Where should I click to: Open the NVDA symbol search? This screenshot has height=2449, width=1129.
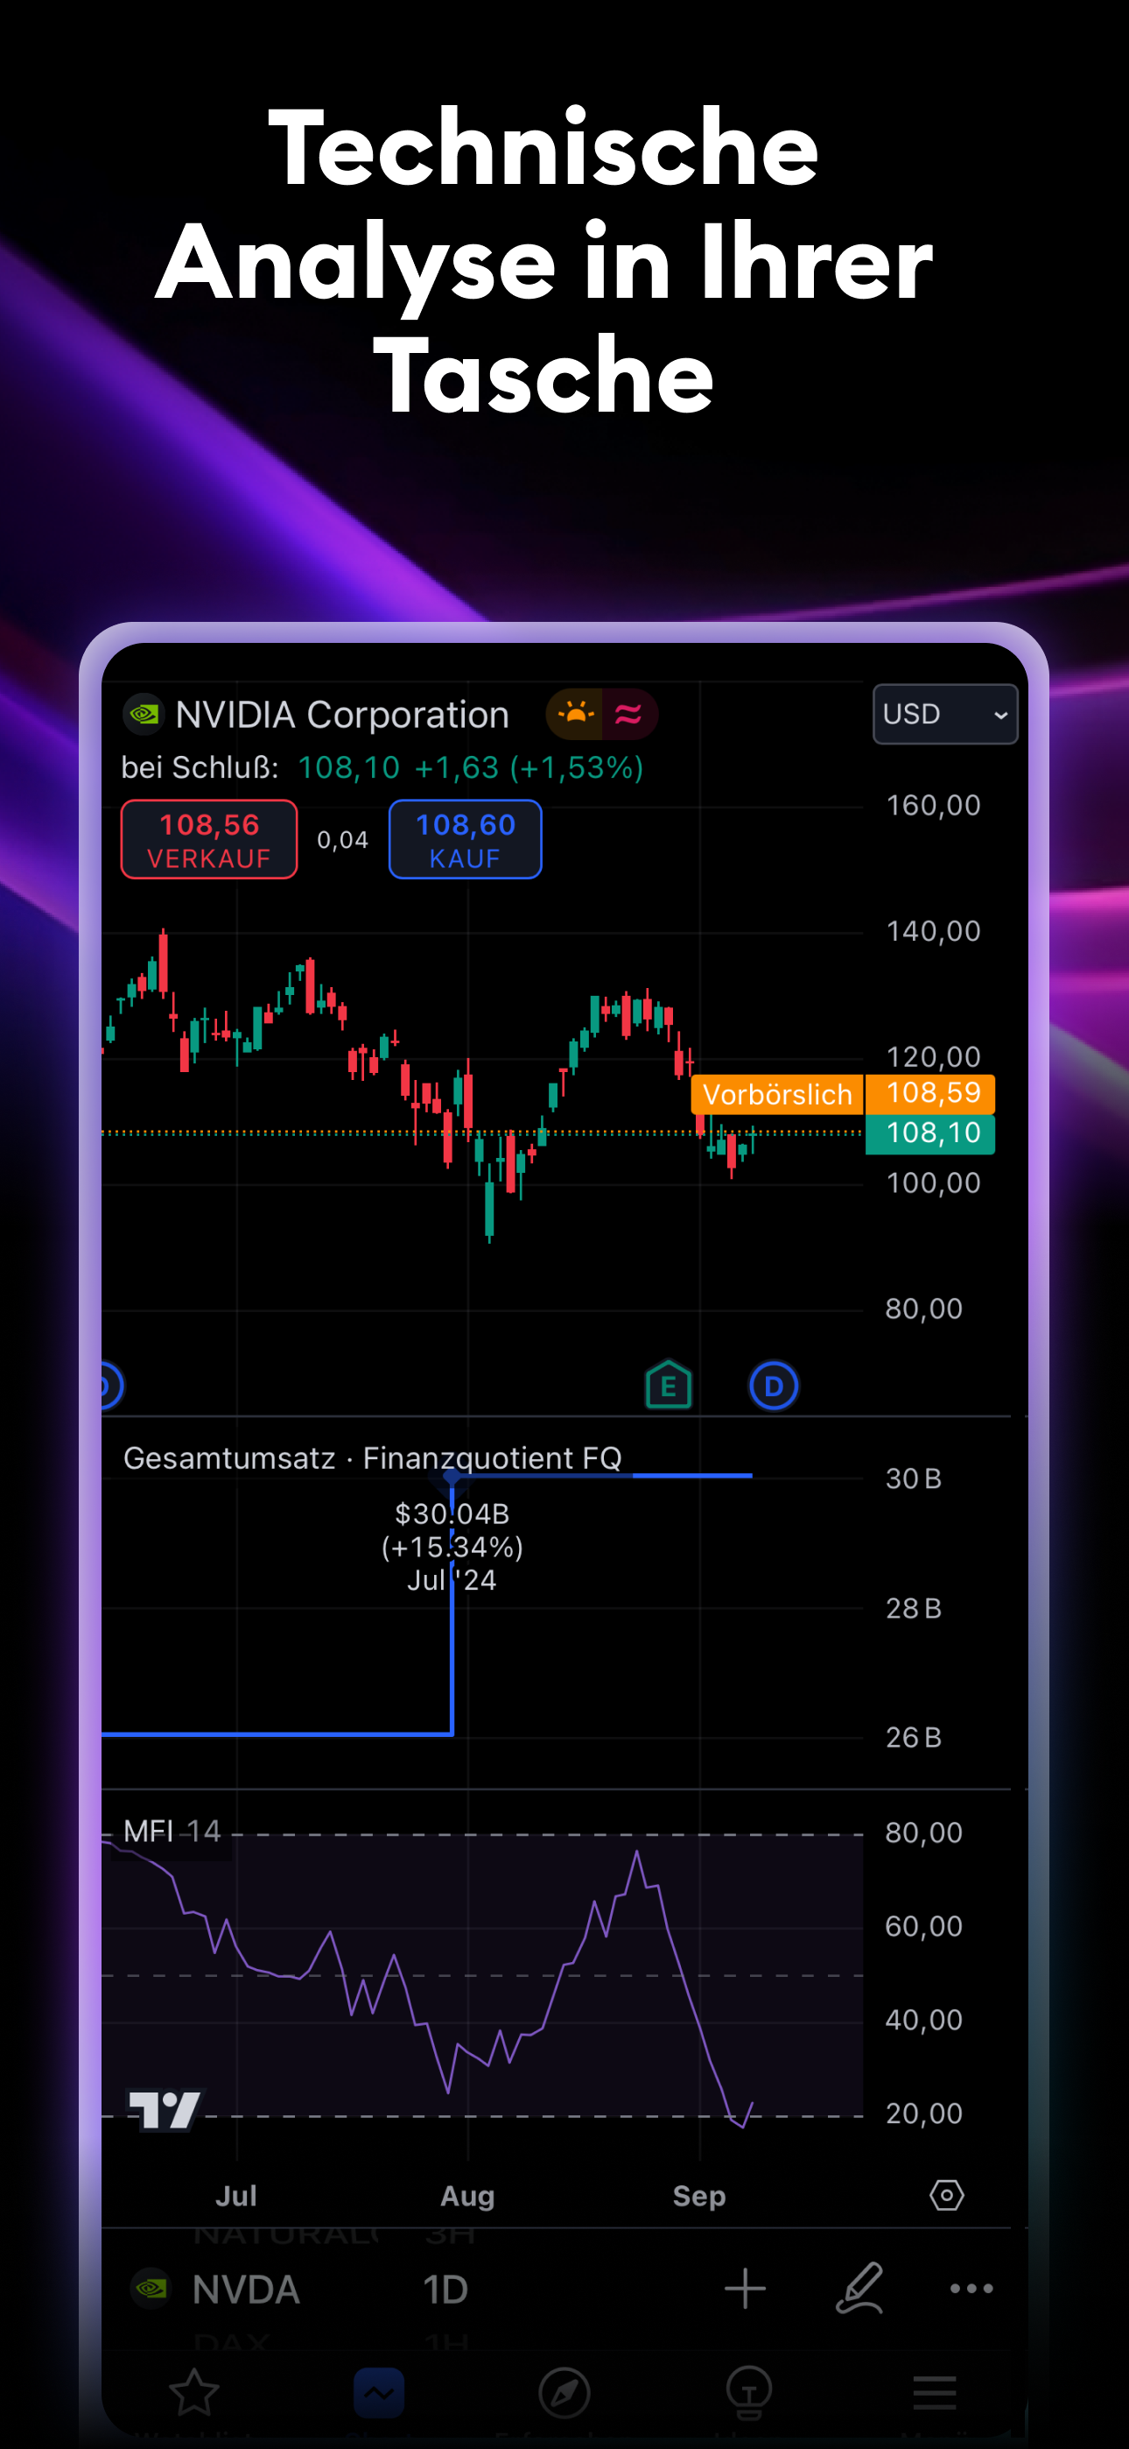point(245,2290)
